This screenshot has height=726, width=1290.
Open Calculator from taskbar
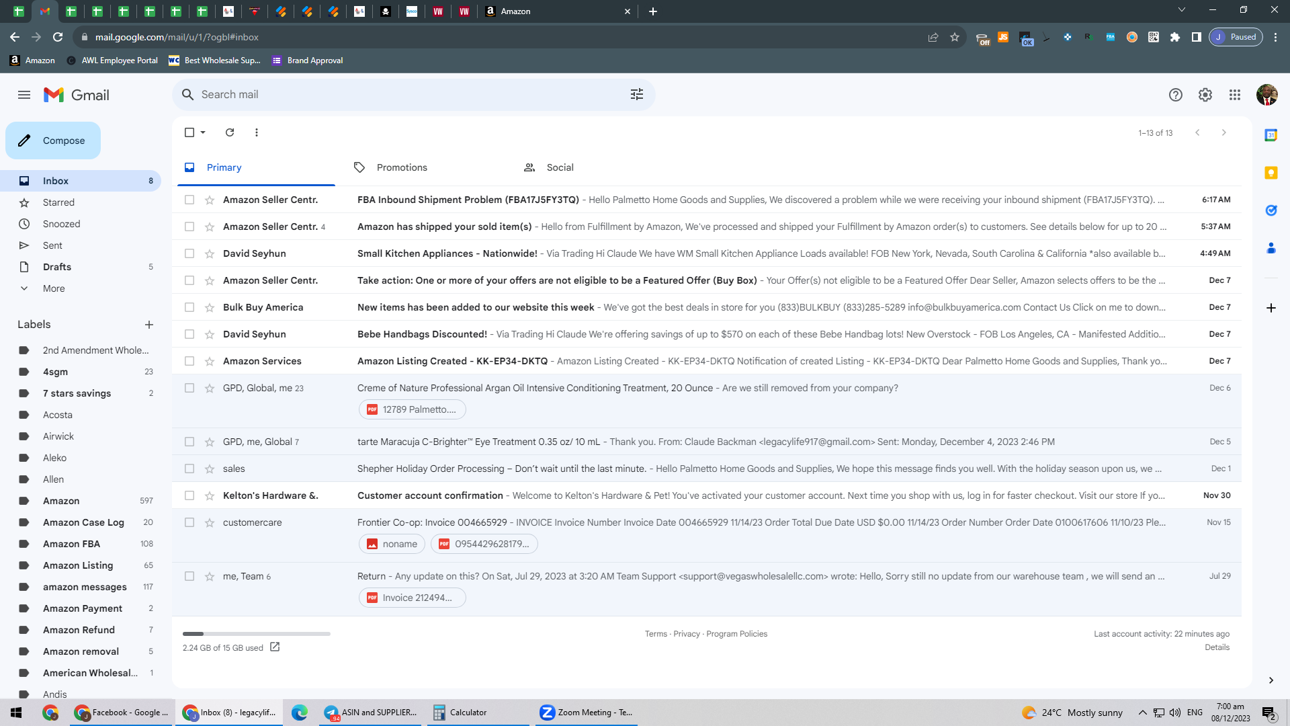(478, 713)
